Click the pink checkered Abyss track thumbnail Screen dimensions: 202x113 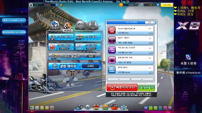(x=112, y=40)
